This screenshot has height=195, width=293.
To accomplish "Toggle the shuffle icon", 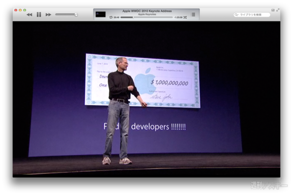I will 185,17.
